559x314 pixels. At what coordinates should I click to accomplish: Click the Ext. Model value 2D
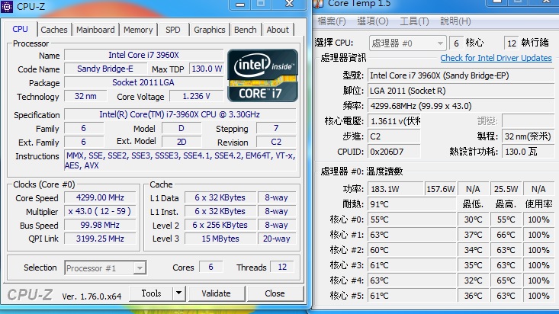click(x=182, y=142)
